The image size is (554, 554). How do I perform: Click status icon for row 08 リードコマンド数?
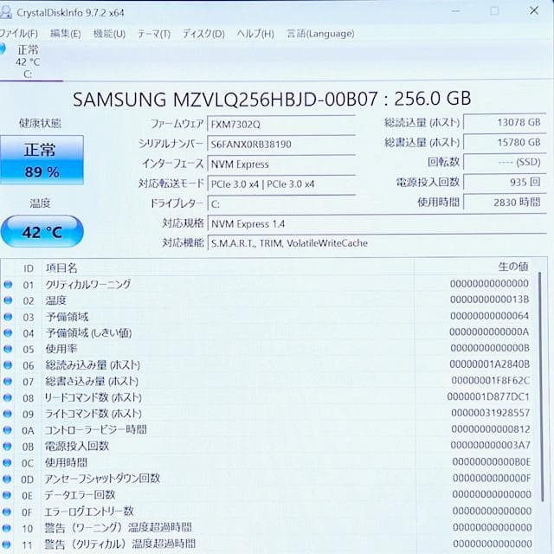tap(8, 397)
